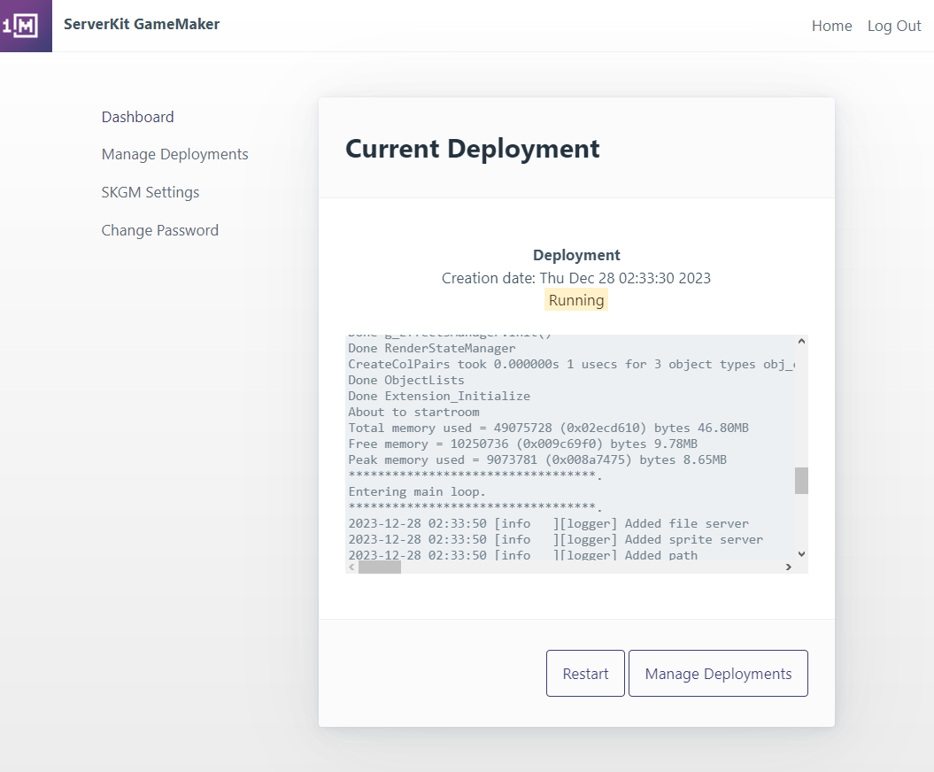The image size is (934, 772).
Task: Click the 'Done RenderStateManager' log line
Action: pos(432,349)
